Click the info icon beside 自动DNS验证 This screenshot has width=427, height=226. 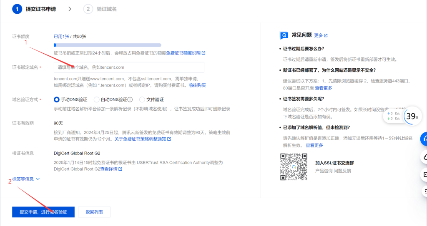click(130, 100)
